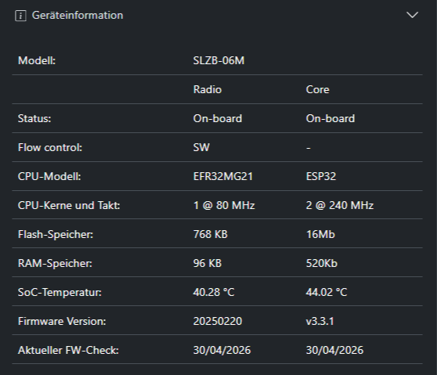437x375 pixels.
Task: Select radio firmware version 20250220
Action: (x=218, y=321)
